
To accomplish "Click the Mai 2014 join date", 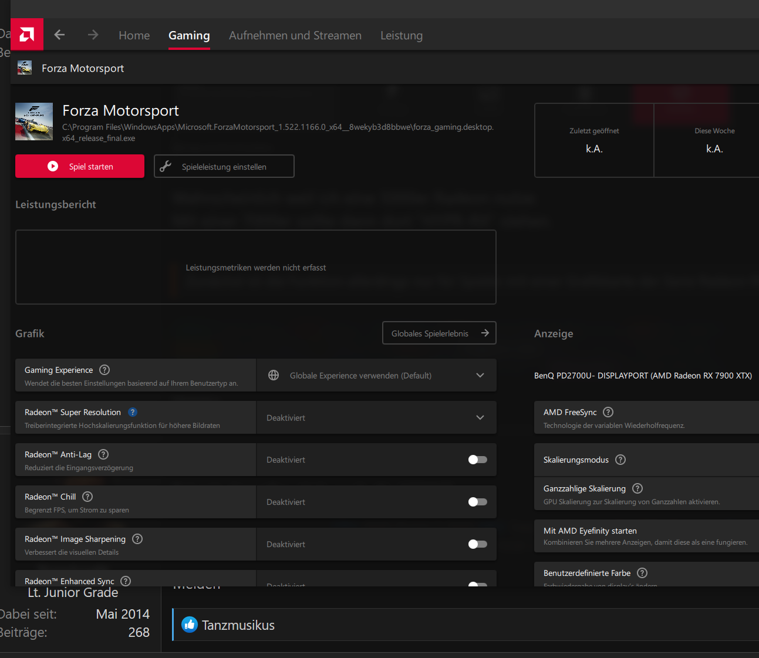I will [x=123, y=614].
